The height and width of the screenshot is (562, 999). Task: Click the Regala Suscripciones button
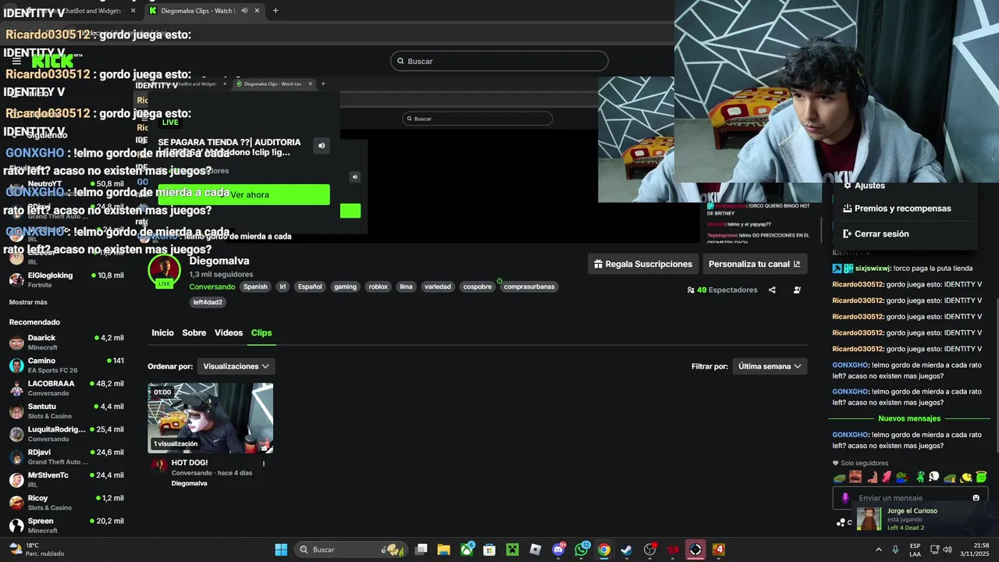643,264
